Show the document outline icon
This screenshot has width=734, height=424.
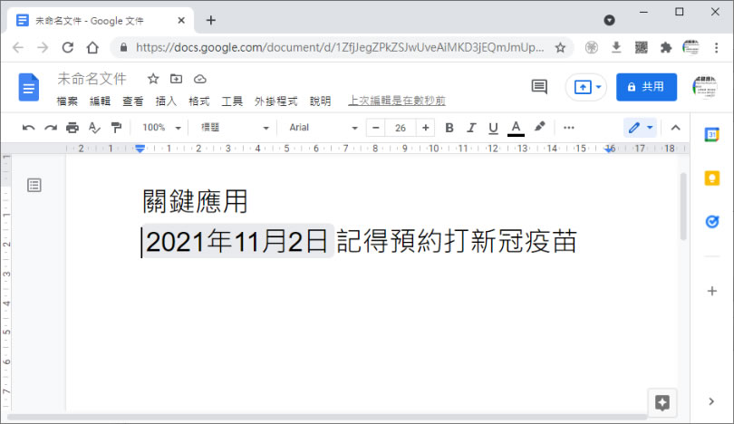tap(34, 186)
